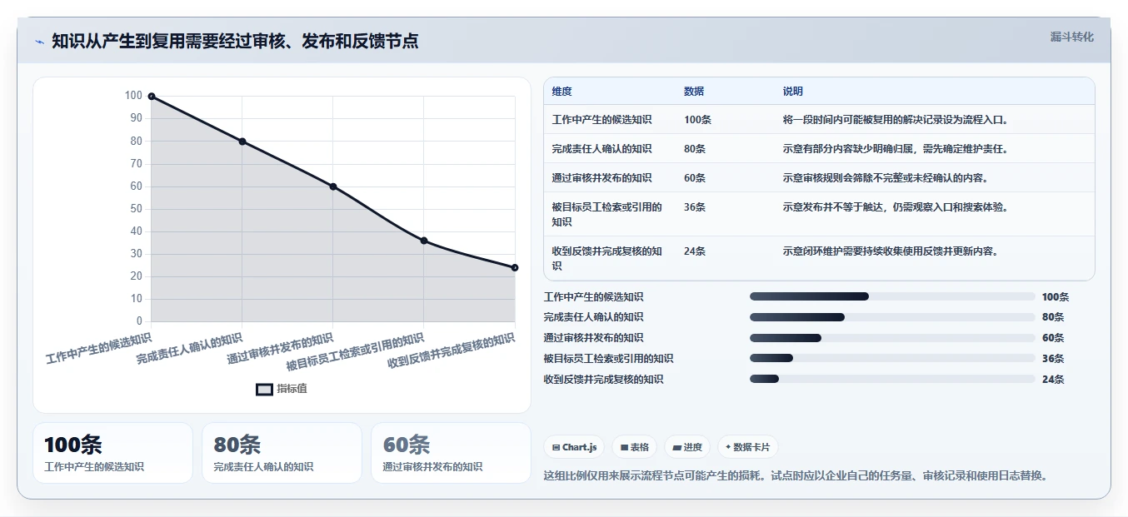Click the 100条 value in the table
The image size is (1128, 517).
coord(697,120)
